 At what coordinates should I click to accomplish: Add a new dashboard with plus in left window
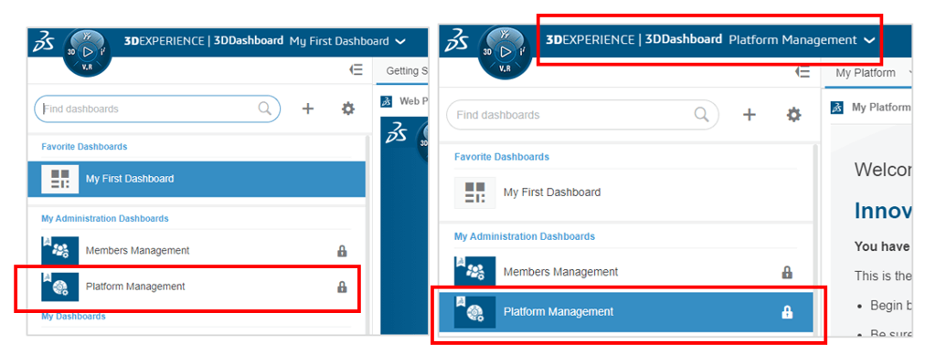[x=308, y=109]
